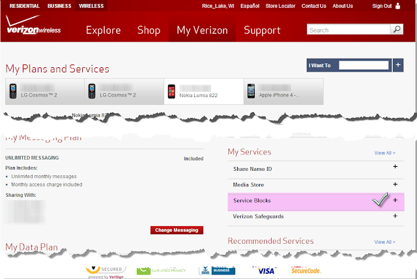Screen dimensions: 417x279
Task: Open the My Verizon navigation tab
Action: (202, 31)
